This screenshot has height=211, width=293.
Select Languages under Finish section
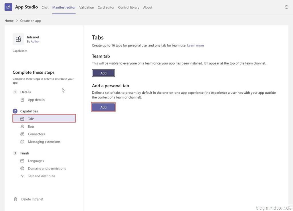(36, 161)
